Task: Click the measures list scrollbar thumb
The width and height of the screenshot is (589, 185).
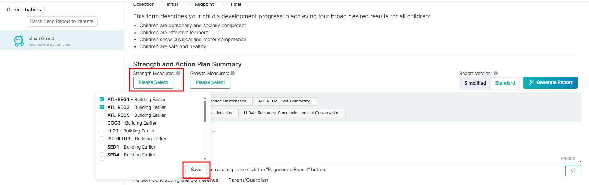Action: (x=205, y=111)
